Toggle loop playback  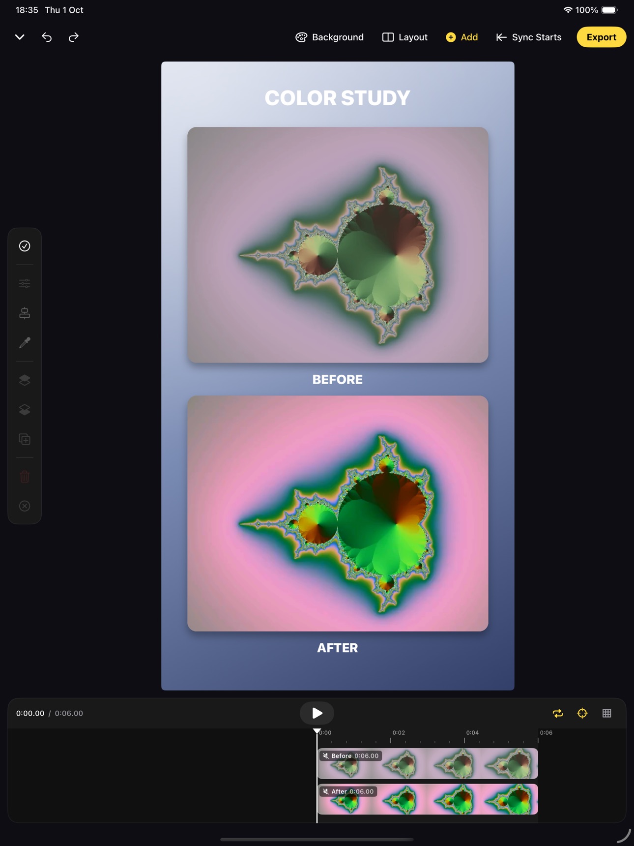coord(558,713)
